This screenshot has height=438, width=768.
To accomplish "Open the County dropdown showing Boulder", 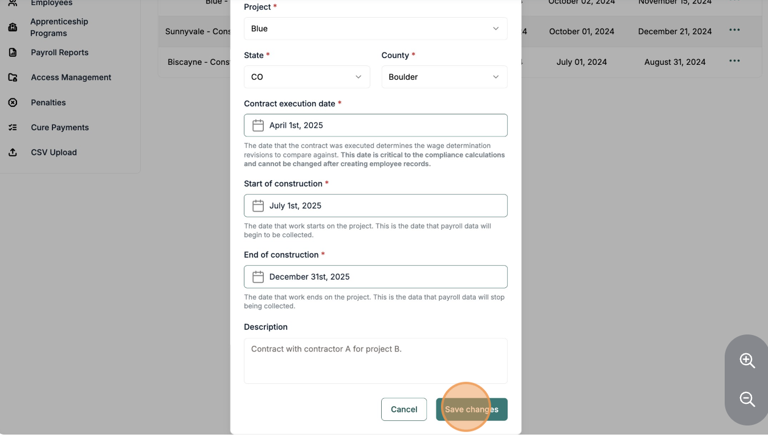I will point(444,77).
